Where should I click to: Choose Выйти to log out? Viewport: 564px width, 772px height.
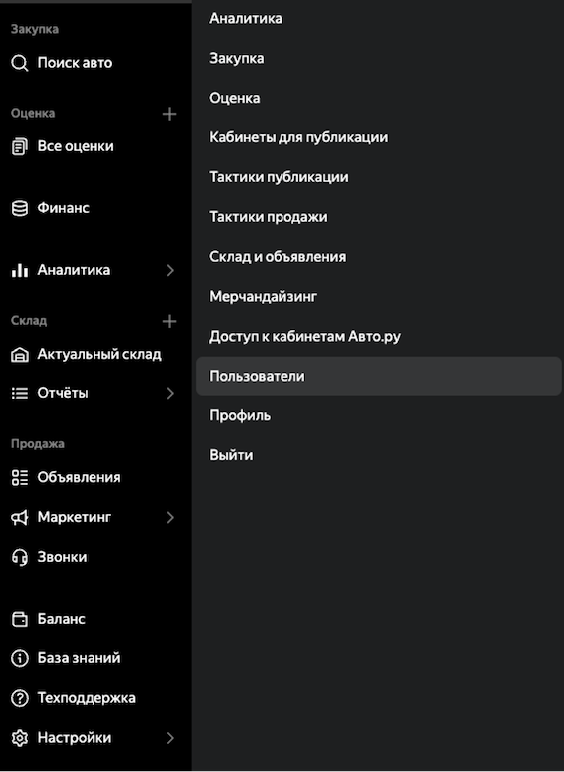(231, 455)
